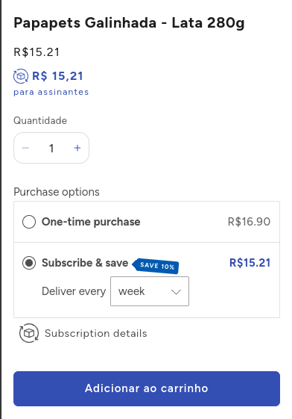Image resolution: width=292 pixels, height=419 pixels.
Task: Increase quantity with the plus icon
Action: click(77, 148)
